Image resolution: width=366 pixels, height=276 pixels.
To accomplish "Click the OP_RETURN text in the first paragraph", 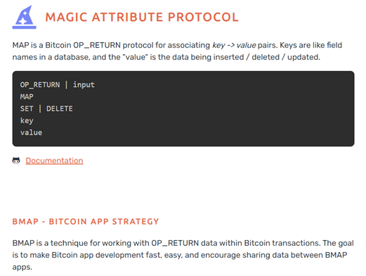I will [x=97, y=45].
